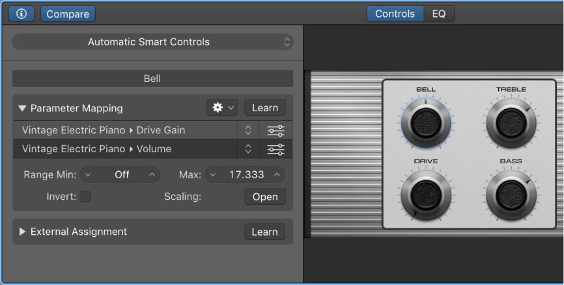Select the Treble knob
Viewport: 564px width, 285px height.
click(511, 123)
